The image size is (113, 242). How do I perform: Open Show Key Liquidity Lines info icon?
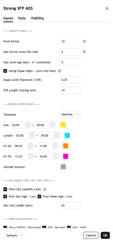(x=45, y=189)
